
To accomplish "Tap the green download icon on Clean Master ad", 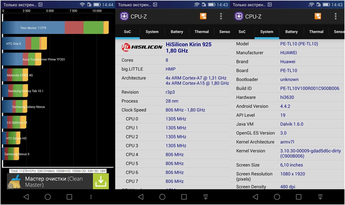I will pos(101,181).
